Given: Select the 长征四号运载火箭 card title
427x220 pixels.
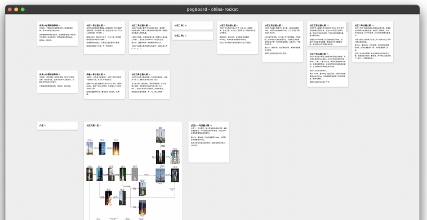Looking at the screenshot, I should click(x=140, y=74).
